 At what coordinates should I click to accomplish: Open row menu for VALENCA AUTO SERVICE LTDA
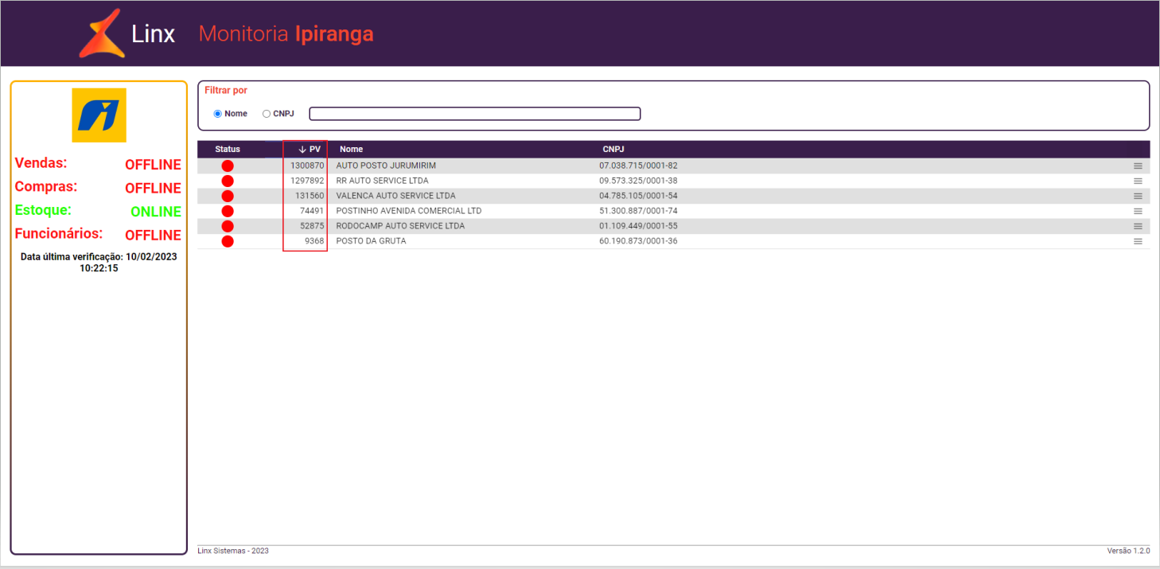[x=1138, y=196]
